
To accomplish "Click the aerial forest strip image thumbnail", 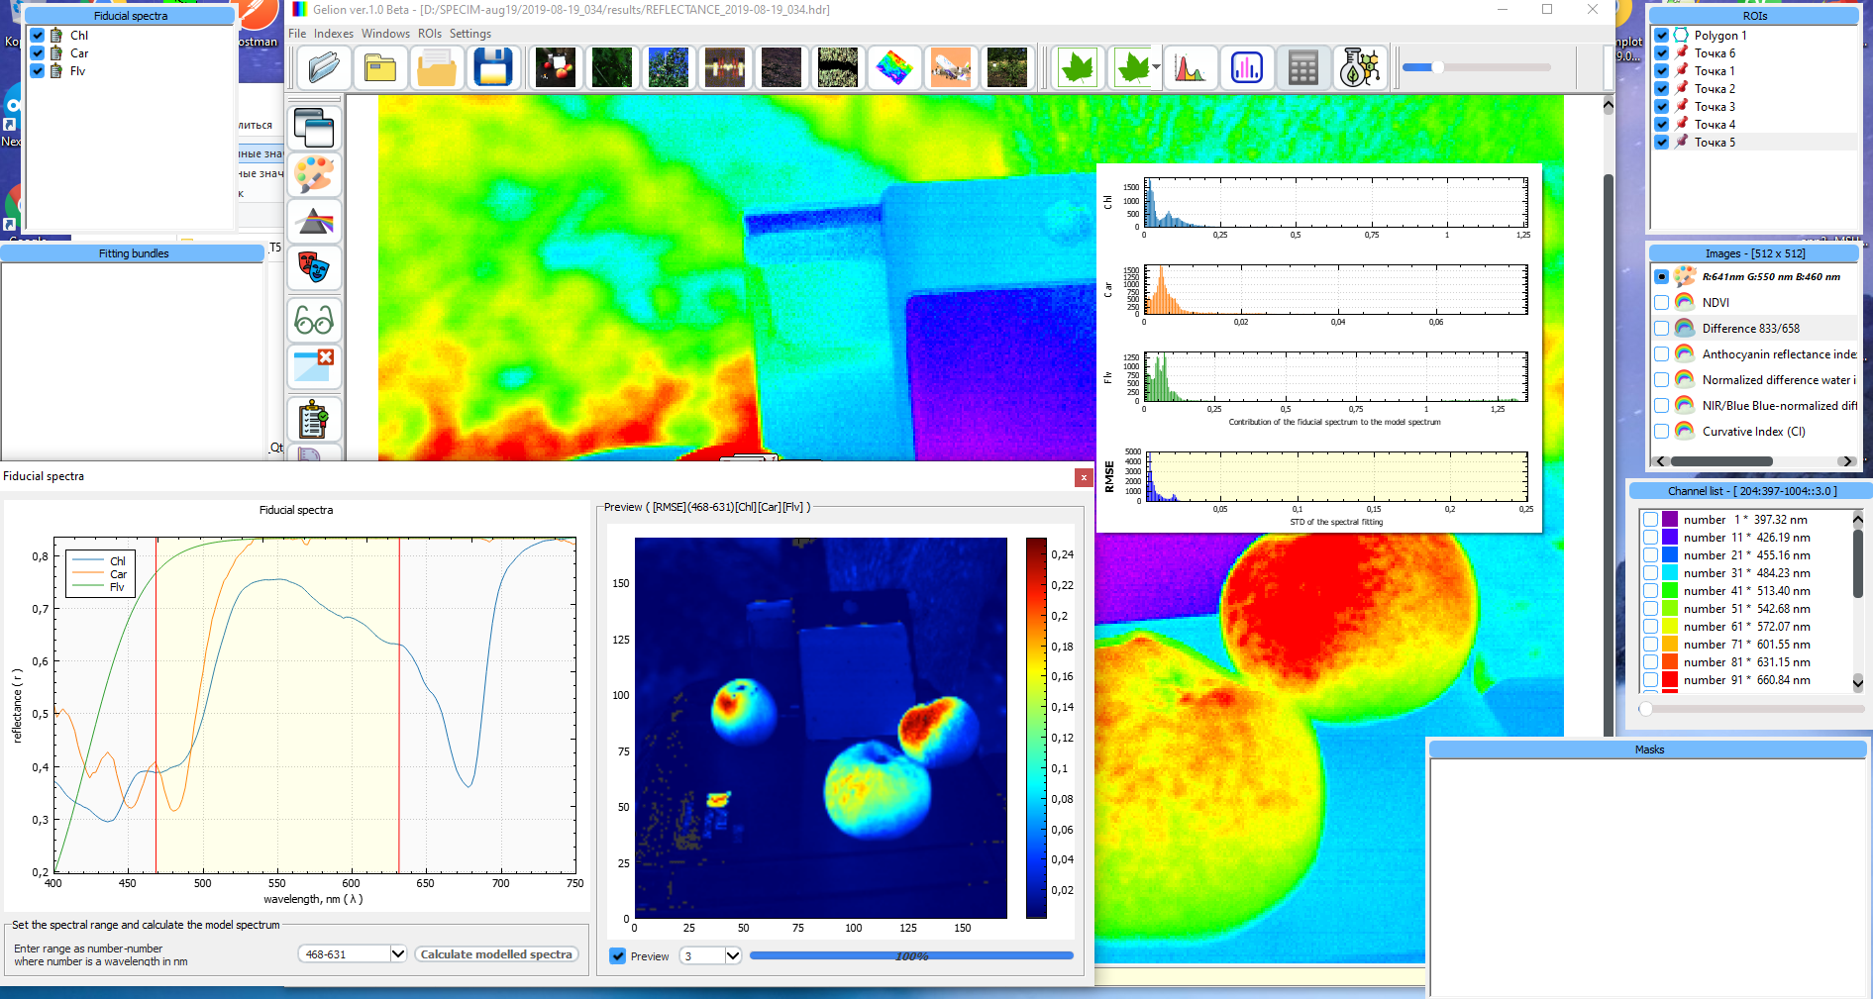I will point(838,68).
